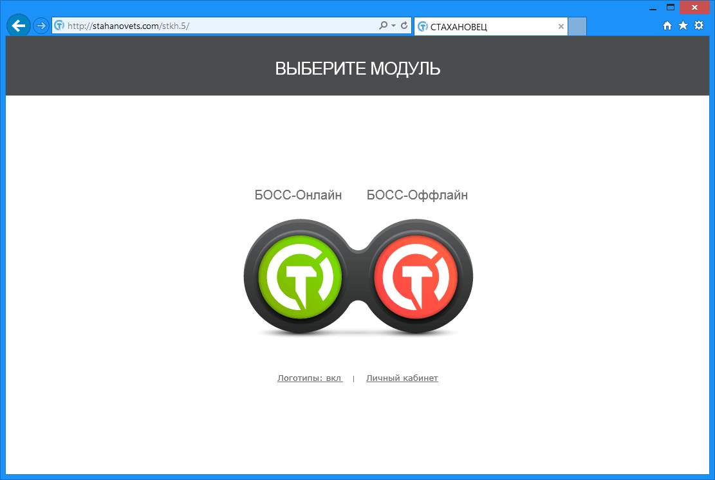Image resolution: width=715 pixels, height=480 pixels.
Task: Minimize the browser window
Action: [653, 8]
